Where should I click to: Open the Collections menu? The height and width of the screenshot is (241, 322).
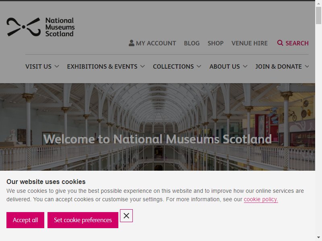[173, 67]
